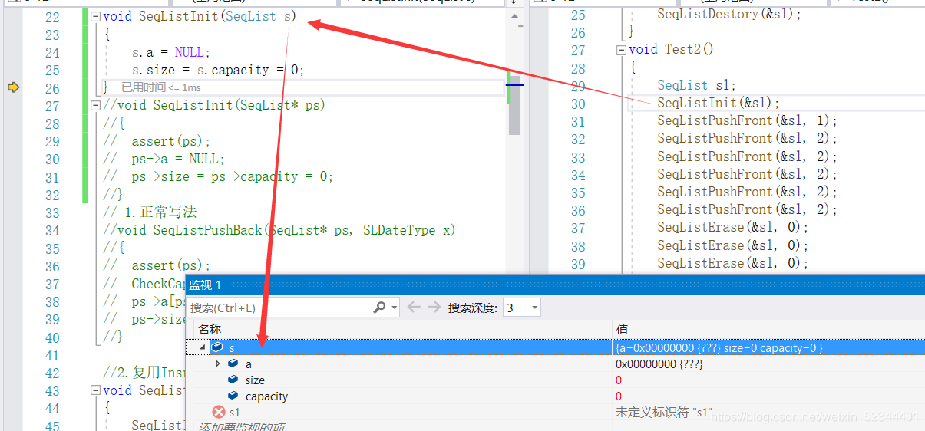Viewport: 925px width, 431px height.
Task: Select the size row in the watch list
Action: (x=555, y=380)
